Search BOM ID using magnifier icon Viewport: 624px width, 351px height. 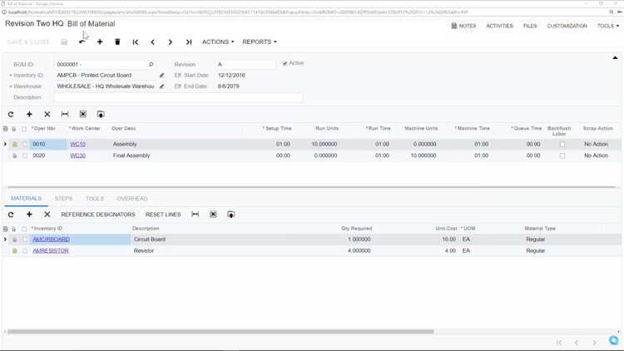151,64
